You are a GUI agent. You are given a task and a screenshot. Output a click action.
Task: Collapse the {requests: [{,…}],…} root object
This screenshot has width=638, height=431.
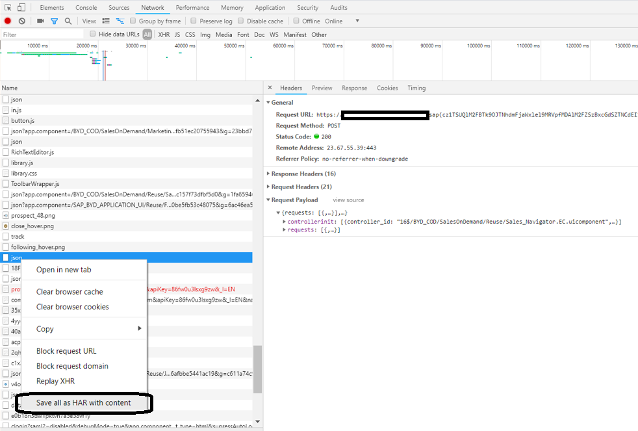278,213
